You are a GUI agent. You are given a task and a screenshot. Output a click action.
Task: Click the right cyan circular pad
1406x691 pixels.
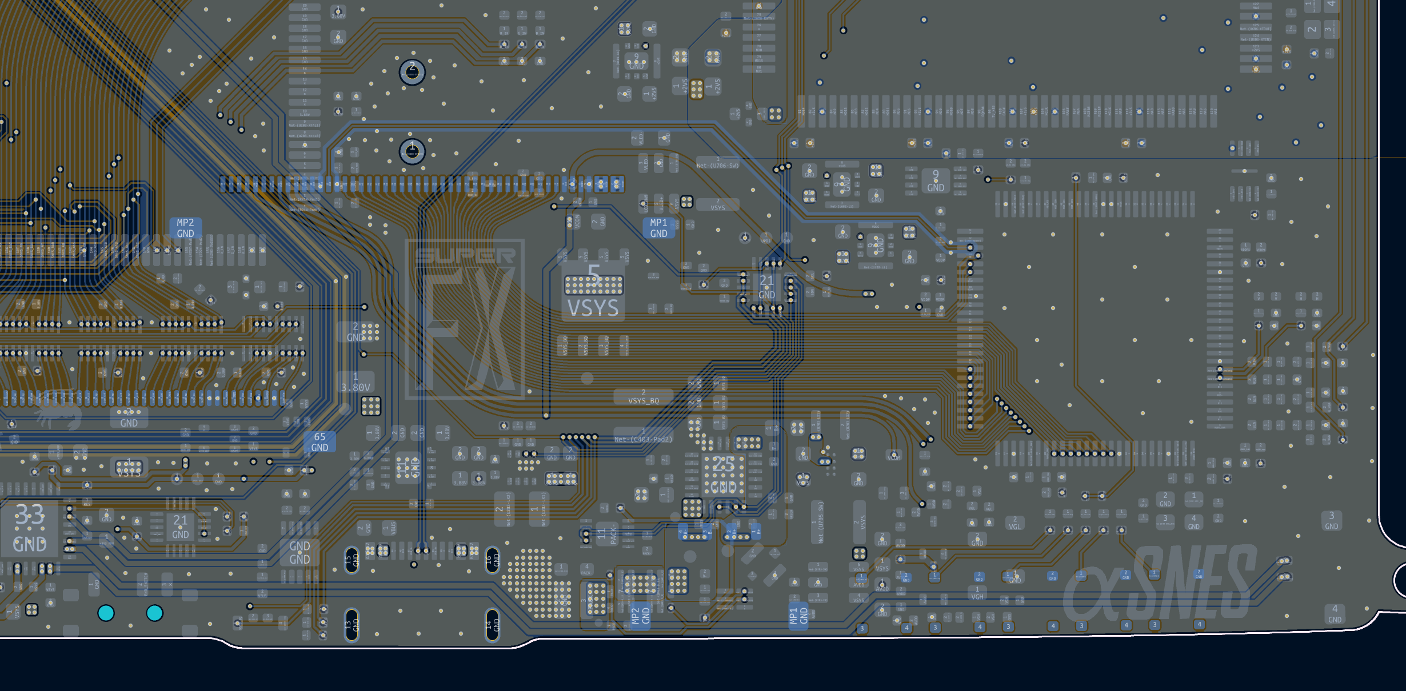155,613
